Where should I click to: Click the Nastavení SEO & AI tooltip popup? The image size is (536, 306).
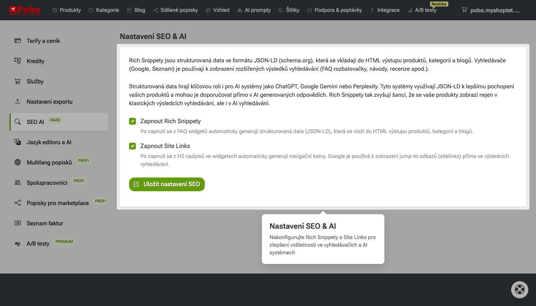323,239
